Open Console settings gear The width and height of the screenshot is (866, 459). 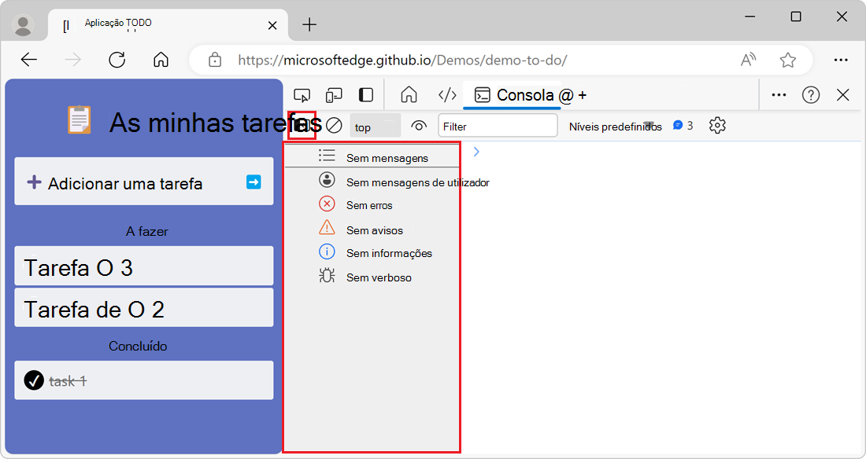coord(717,126)
